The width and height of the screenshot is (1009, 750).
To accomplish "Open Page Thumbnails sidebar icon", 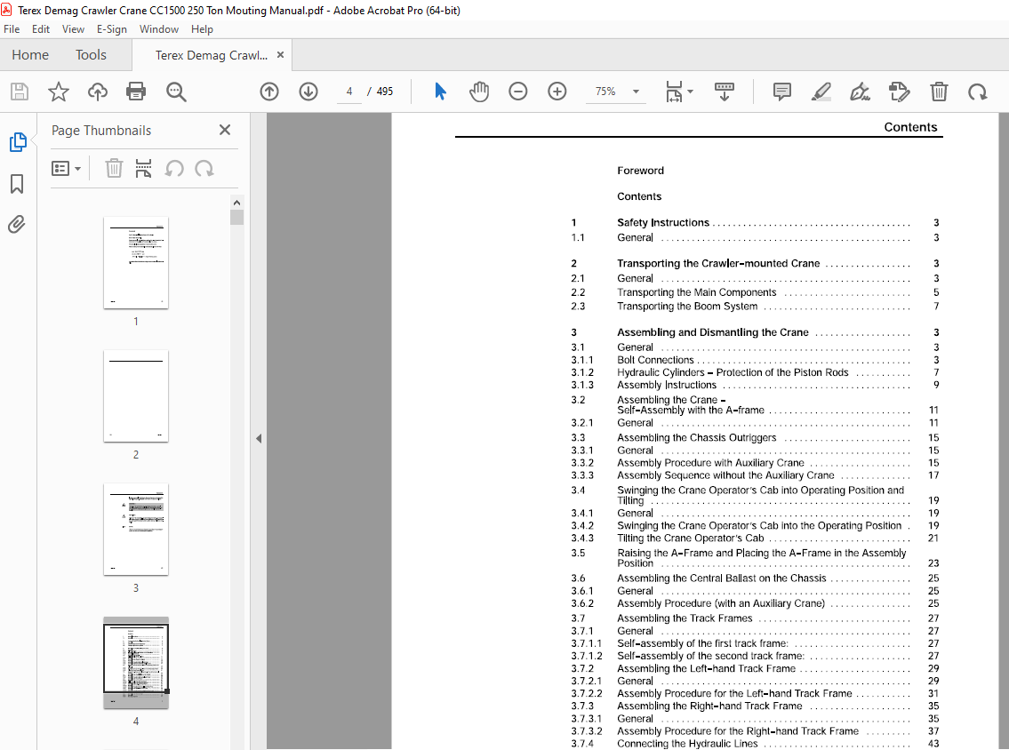I will pos(18,142).
